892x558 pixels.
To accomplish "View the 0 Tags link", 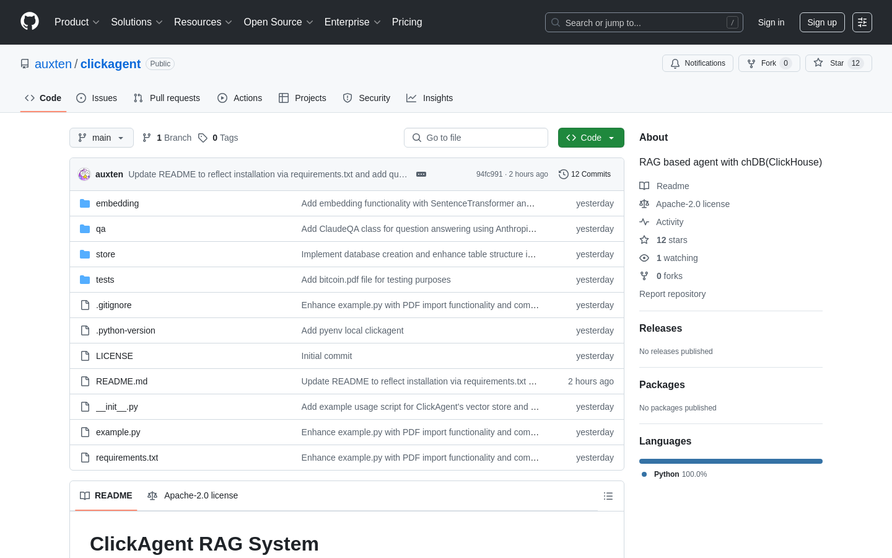I will click(218, 138).
